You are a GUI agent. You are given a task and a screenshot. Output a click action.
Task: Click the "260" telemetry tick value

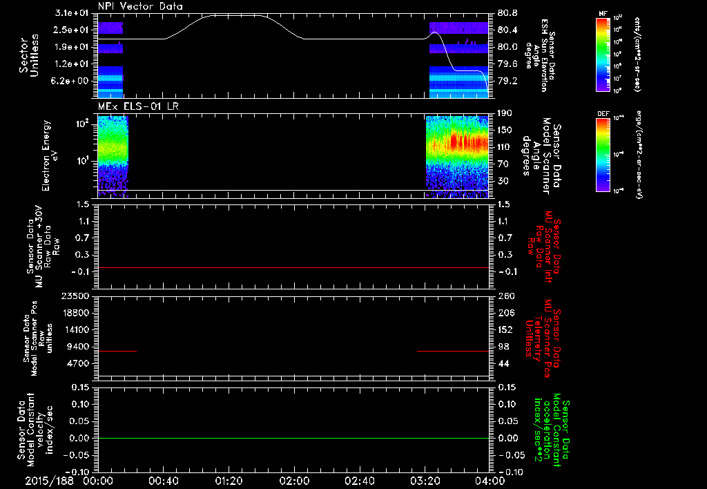click(507, 296)
